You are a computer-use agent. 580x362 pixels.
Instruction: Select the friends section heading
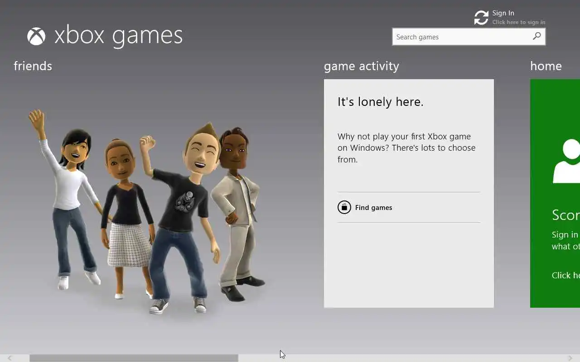(33, 66)
